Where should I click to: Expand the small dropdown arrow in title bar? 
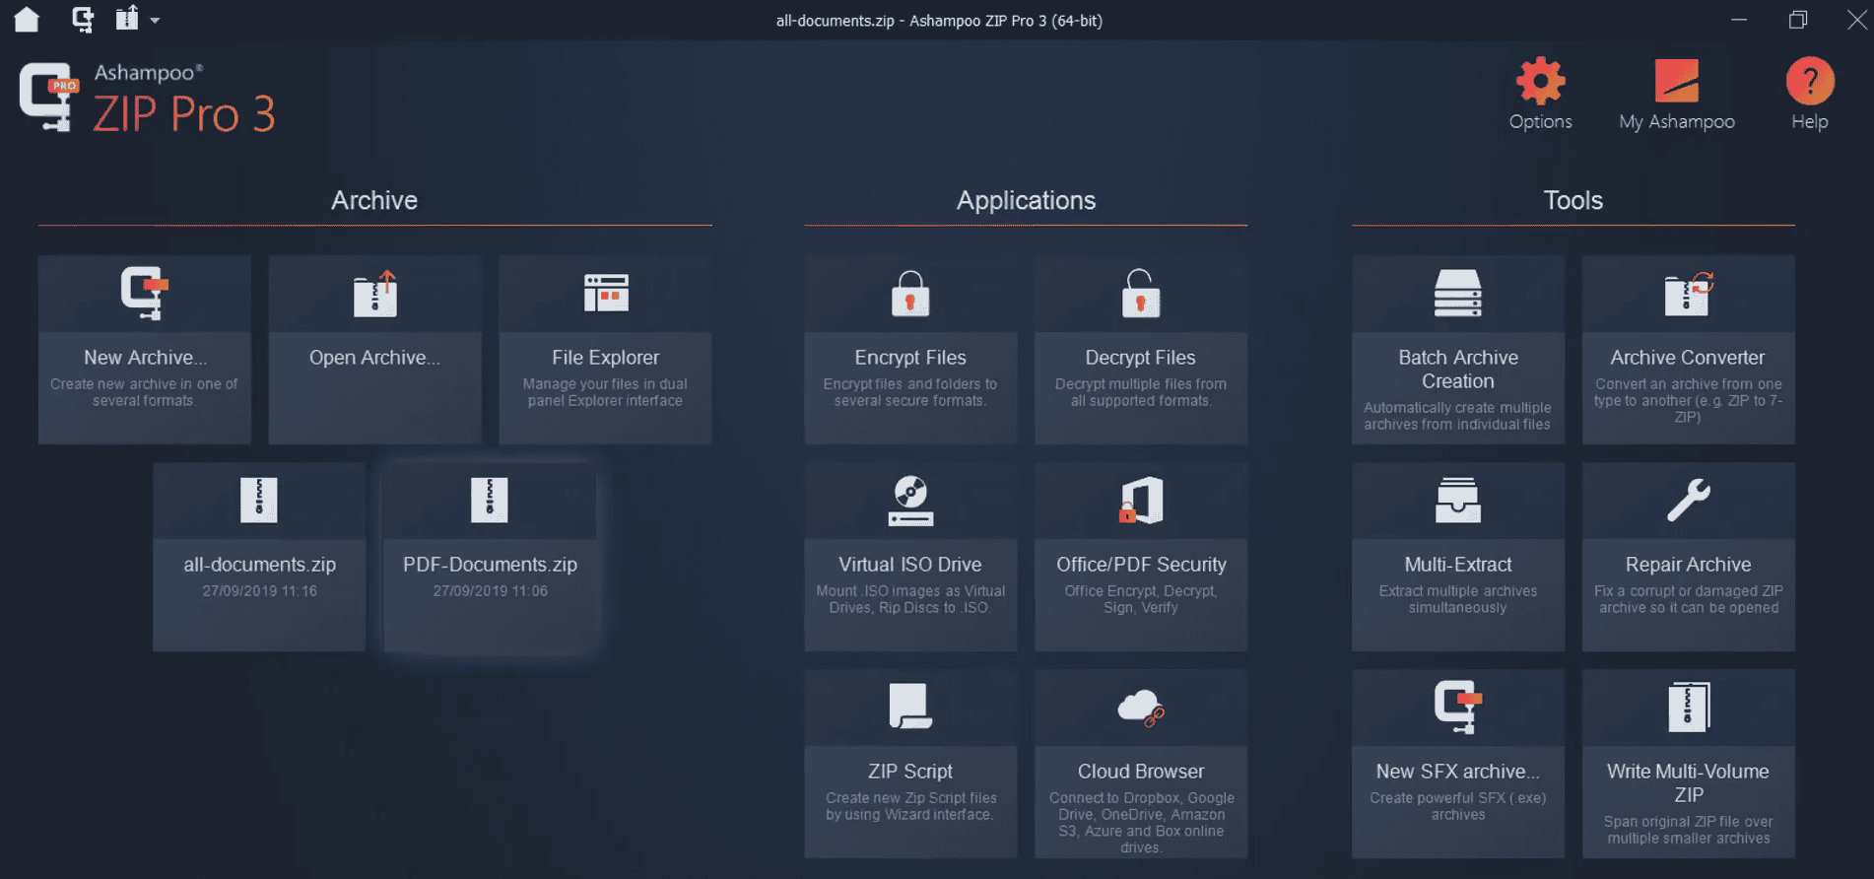[x=155, y=20]
